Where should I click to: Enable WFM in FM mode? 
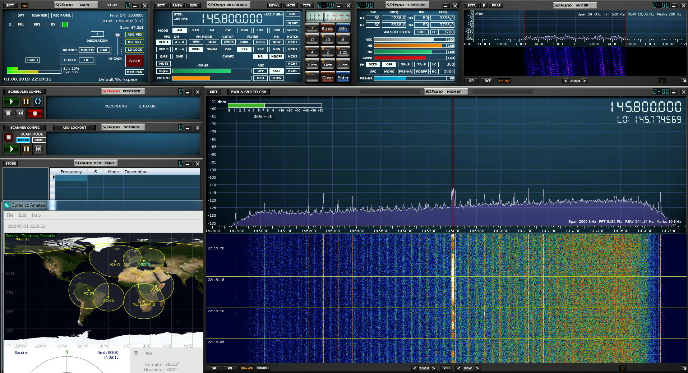tap(196, 49)
